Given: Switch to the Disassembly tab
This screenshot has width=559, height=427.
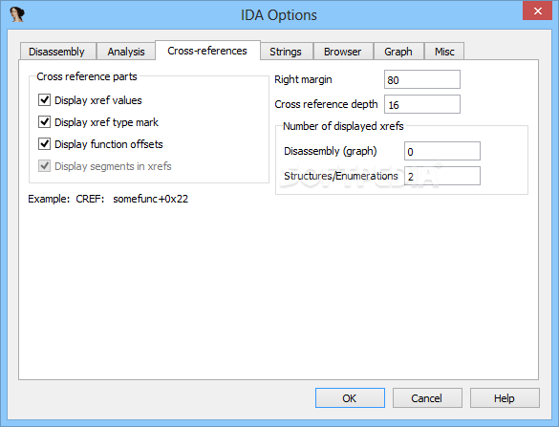Looking at the screenshot, I should click(x=57, y=52).
